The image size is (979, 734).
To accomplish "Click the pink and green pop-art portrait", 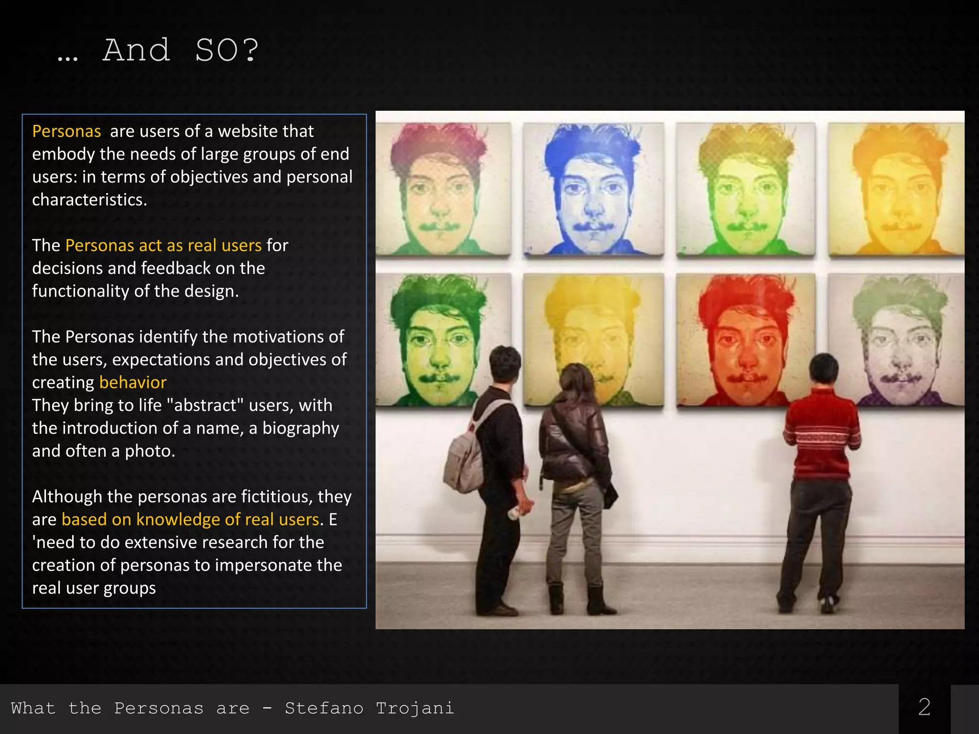I will [x=443, y=188].
